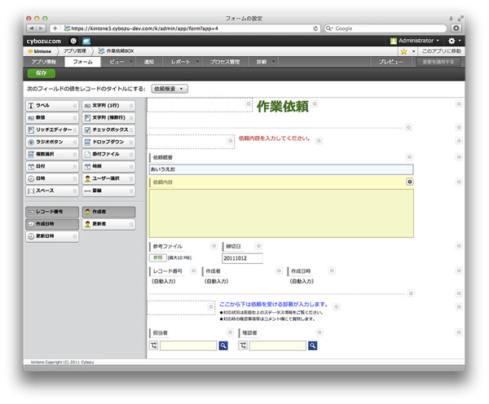Screen dimensions: 489x404
Task: Open the 依頼概要 record title dropdown
Action: (x=170, y=88)
